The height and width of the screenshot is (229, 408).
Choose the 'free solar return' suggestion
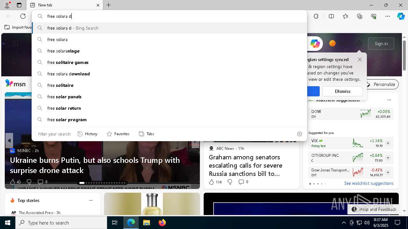pos(169,108)
